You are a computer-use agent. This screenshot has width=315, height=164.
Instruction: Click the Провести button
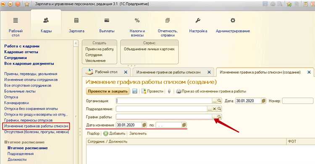click(x=152, y=91)
